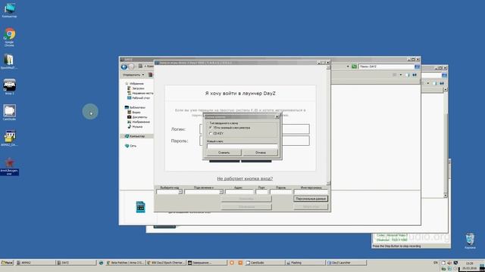Image resolution: width=485 pixels, height=272 pixels.
Task: Click the search icon in the DAYZ search box
Action: pyautogui.click(x=417, y=66)
